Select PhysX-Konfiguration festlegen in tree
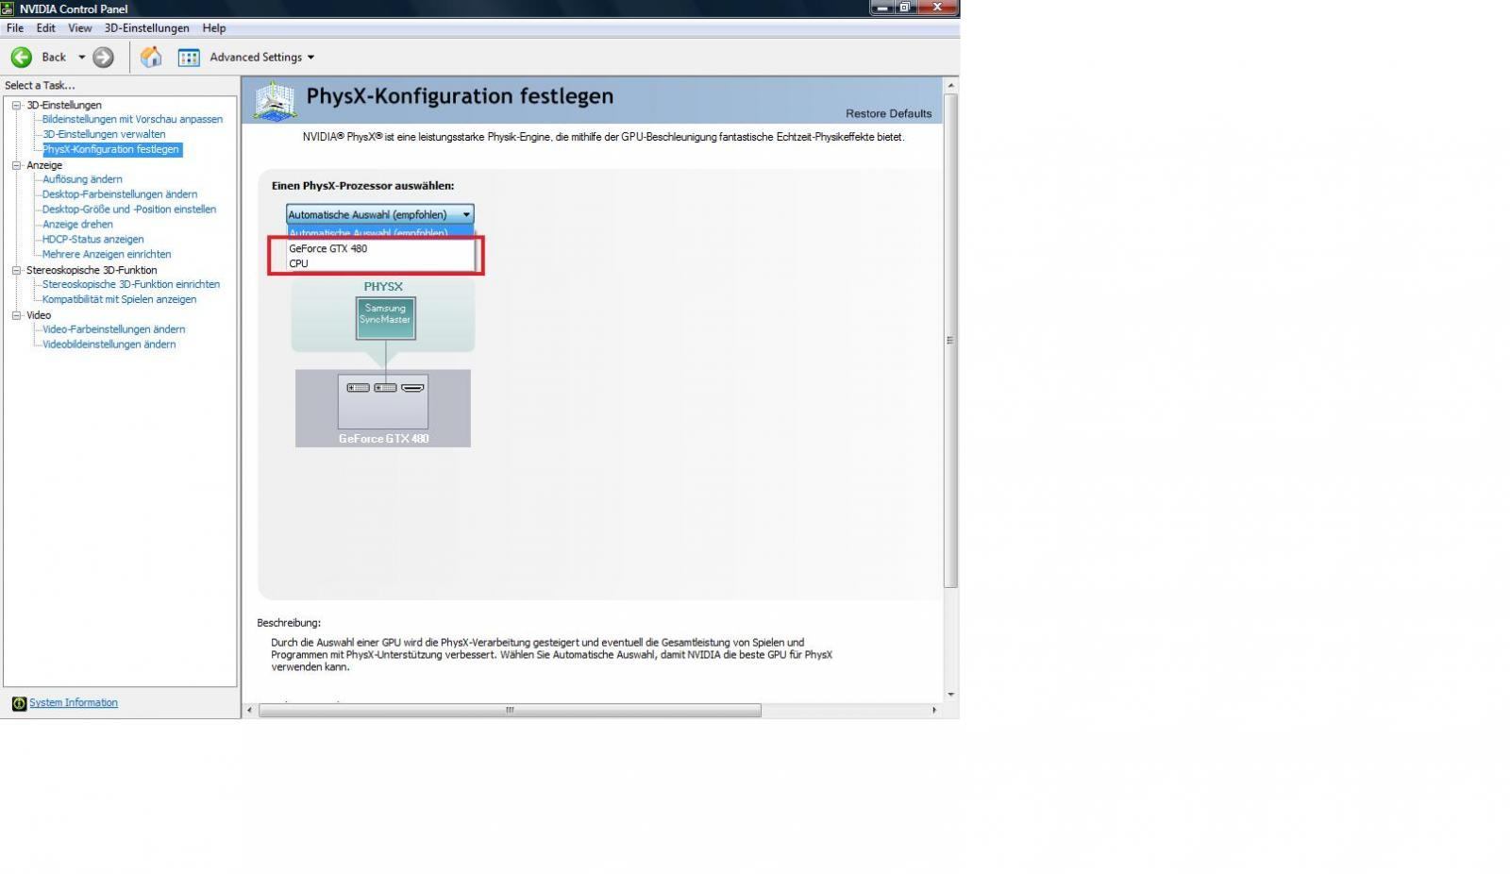This screenshot has width=1510, height=874. click(111, 149)
